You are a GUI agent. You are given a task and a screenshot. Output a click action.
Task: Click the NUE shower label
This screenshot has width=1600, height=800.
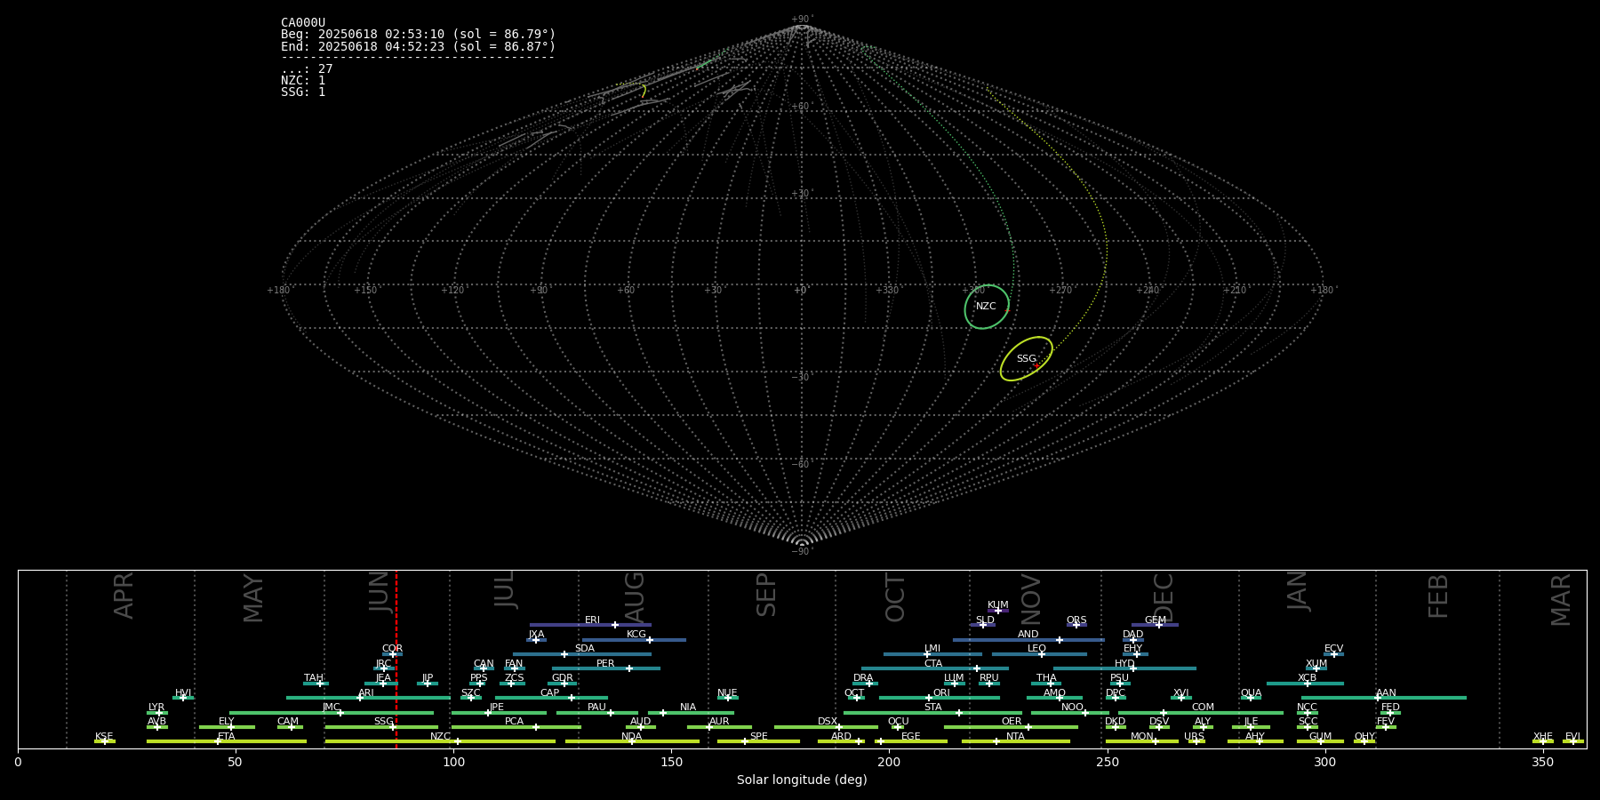click(727, 693)
